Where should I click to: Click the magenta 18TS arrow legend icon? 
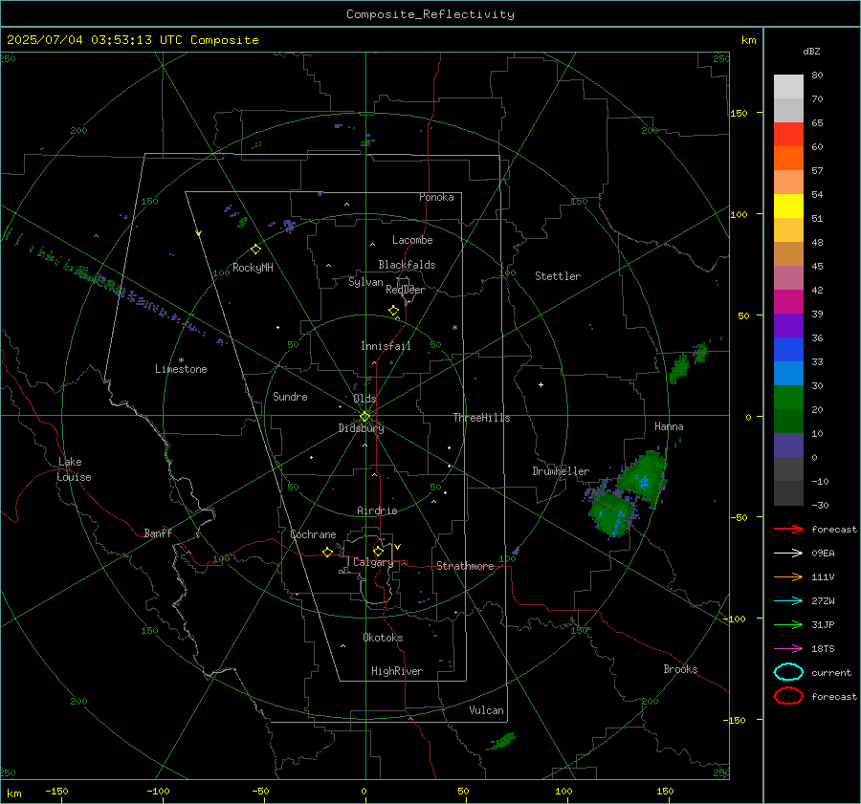point(788,649)
